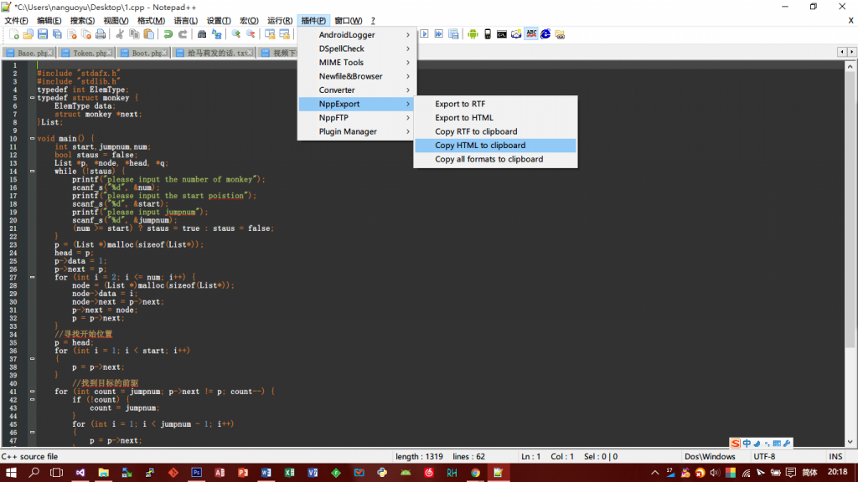Expand the DSpellCheck submenu
Image resolution: width=858 pixels, height=482 pixels.
(x=357, y=49)
